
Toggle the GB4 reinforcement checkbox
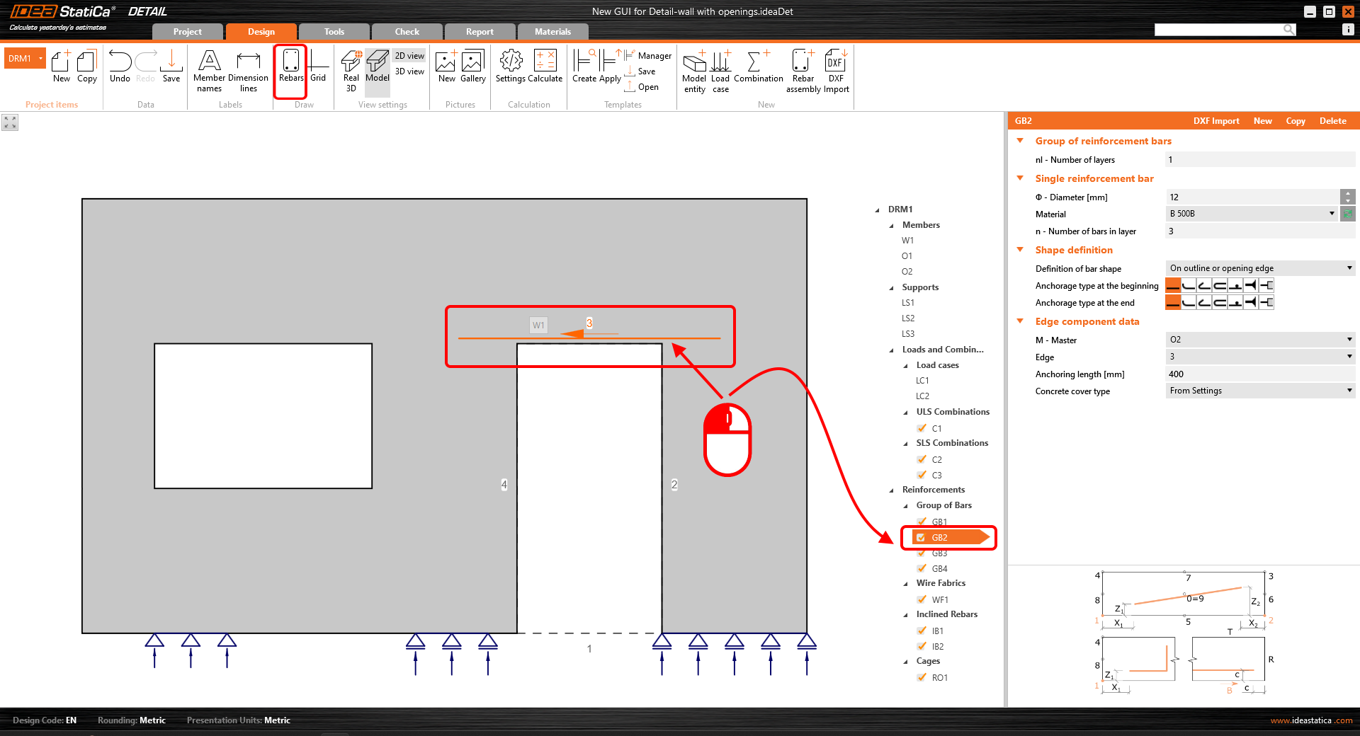click(922, 568)
